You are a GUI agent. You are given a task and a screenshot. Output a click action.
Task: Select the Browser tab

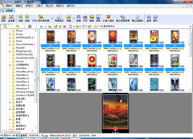tap(7, 11)
